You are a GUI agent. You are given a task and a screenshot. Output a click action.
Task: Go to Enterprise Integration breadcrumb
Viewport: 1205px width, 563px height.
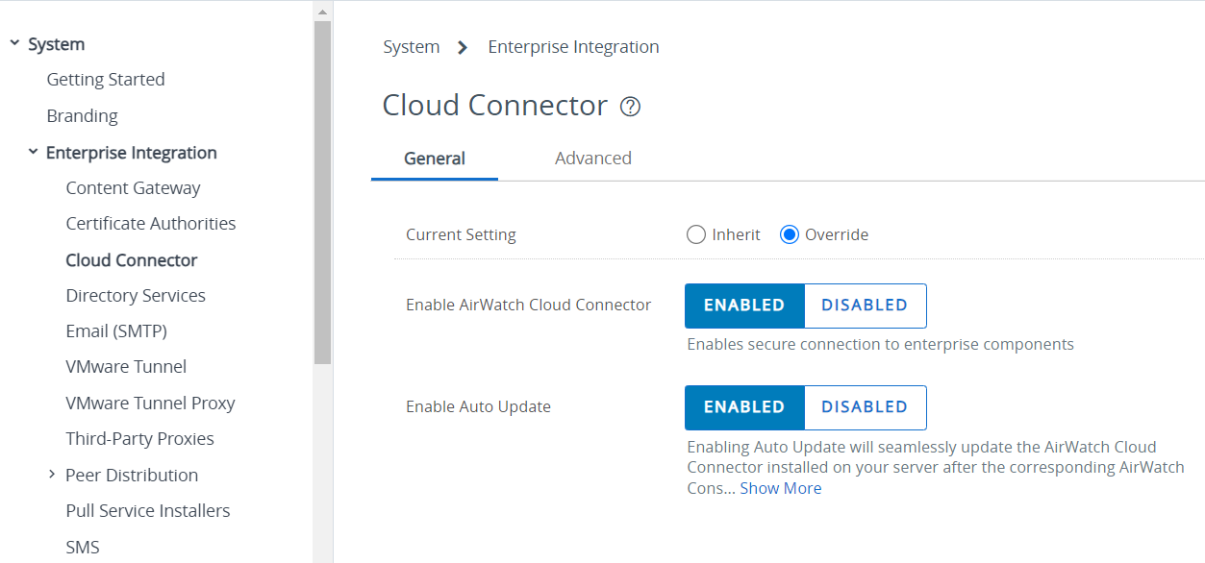click(x=574, y=47)
